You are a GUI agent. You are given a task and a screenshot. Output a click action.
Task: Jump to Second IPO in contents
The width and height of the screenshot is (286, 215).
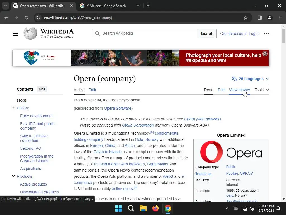click(x=30, y=148)
